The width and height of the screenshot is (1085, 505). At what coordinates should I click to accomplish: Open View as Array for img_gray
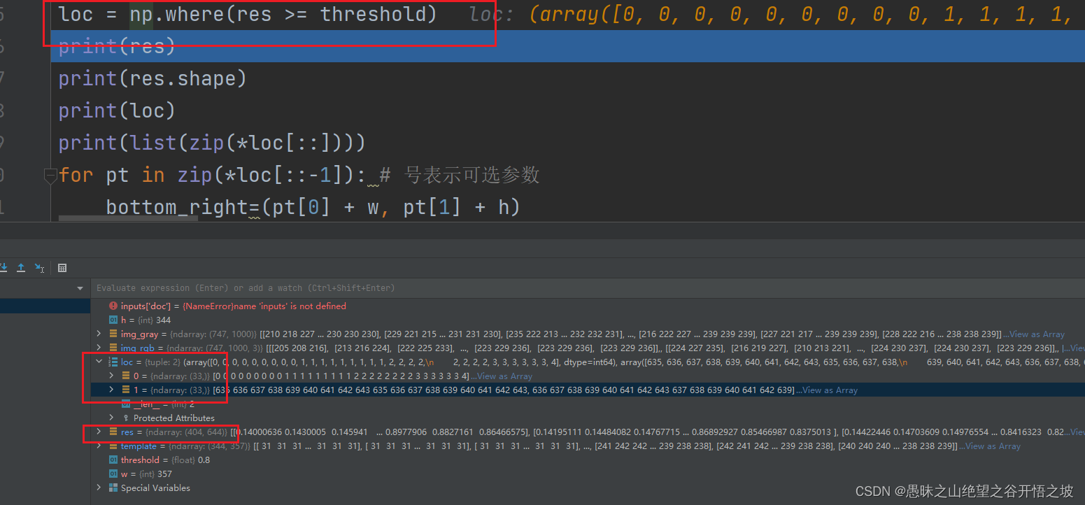[1037, 334]
